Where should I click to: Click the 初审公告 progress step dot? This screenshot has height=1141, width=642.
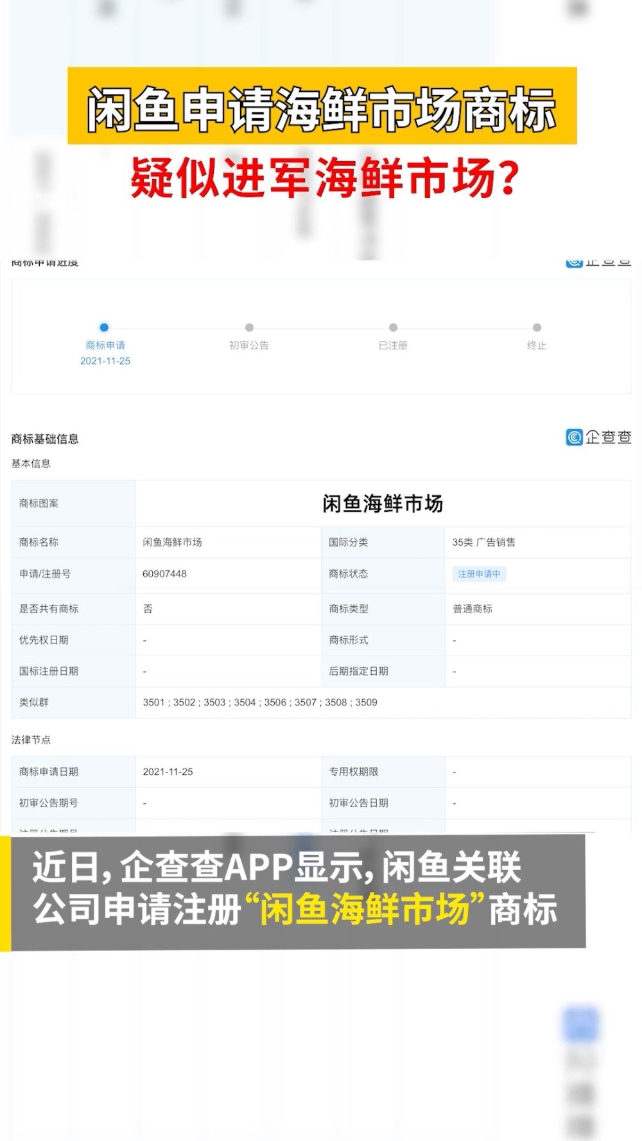249,327
